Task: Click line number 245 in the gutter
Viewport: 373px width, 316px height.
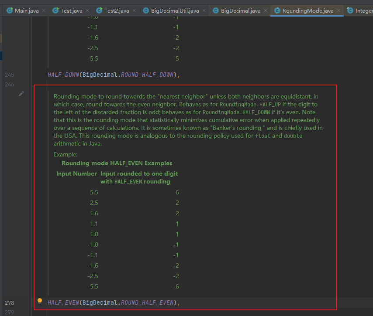Action: click(x=9, y=75)
